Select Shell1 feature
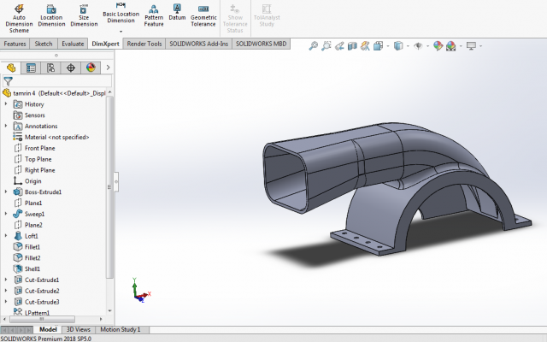 (x=26, y=269)
